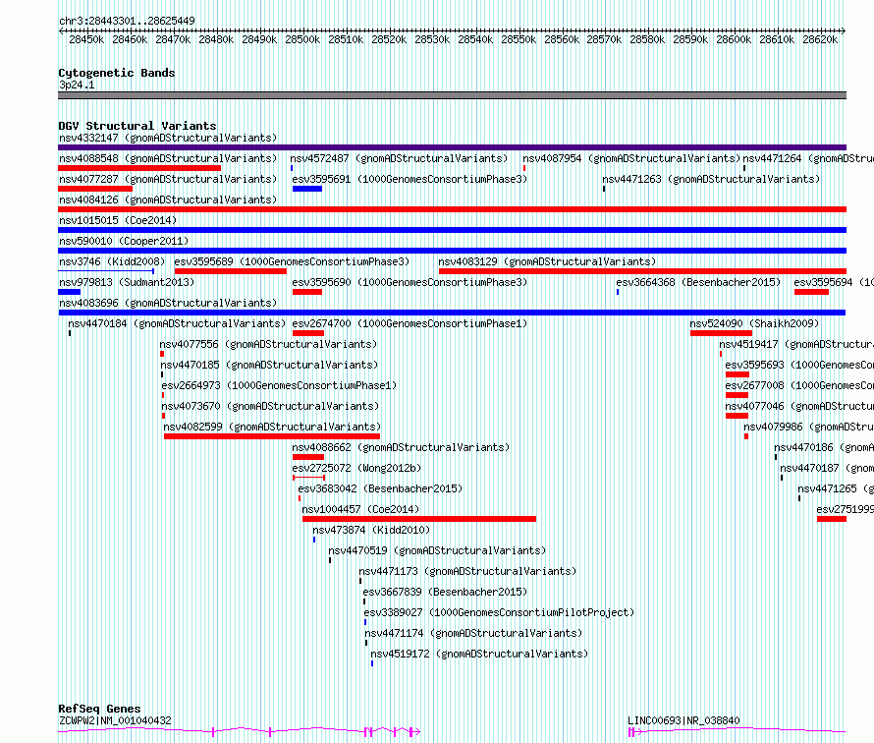Open the esv3389027 PilotProject label
Image resolution: width=874 pixels, height=743 pixels.
tap(499, 612)
